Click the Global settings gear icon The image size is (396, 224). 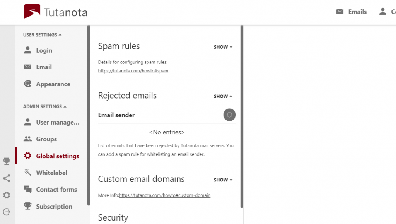(x=27, y=156)
